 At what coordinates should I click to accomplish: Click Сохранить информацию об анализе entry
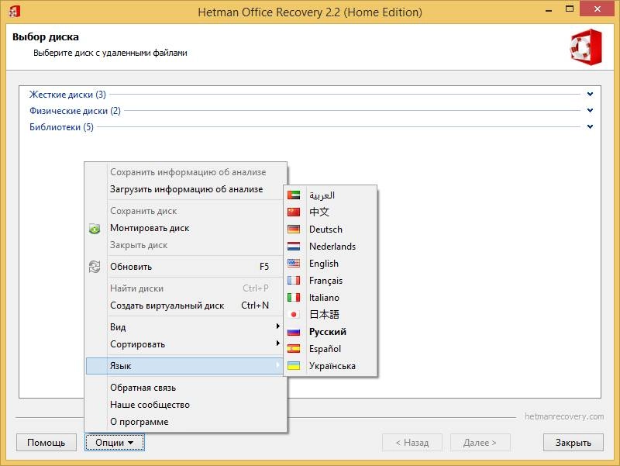184,172
